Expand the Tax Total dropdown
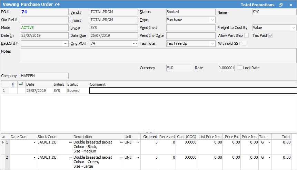 pos(212,44)
